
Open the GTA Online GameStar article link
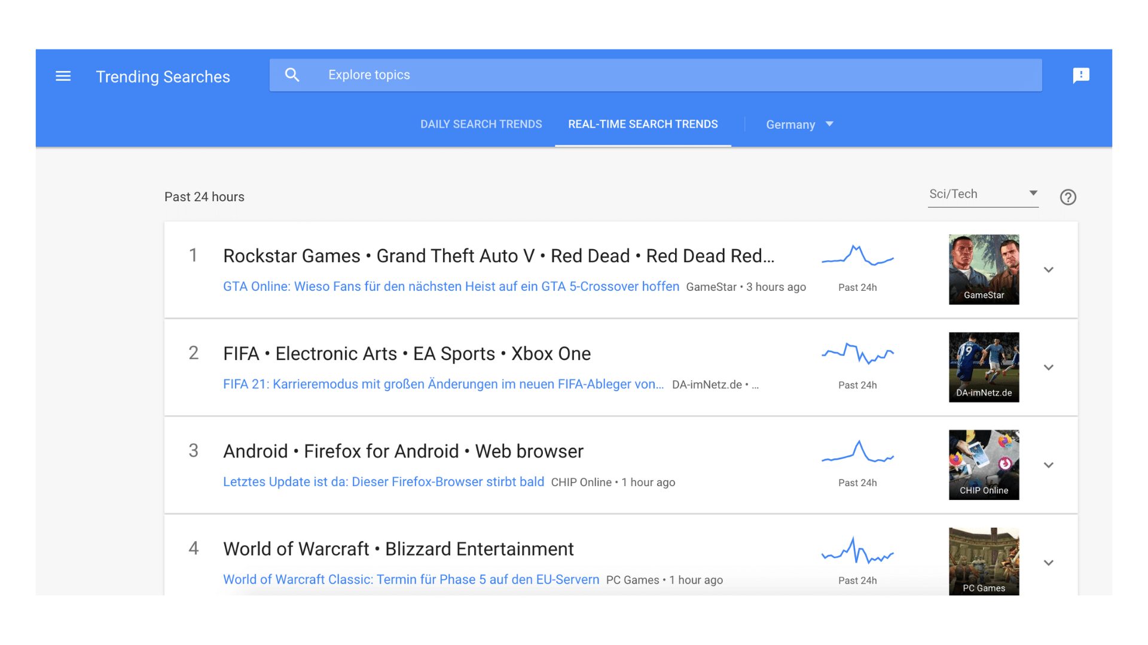pos(451,287)
